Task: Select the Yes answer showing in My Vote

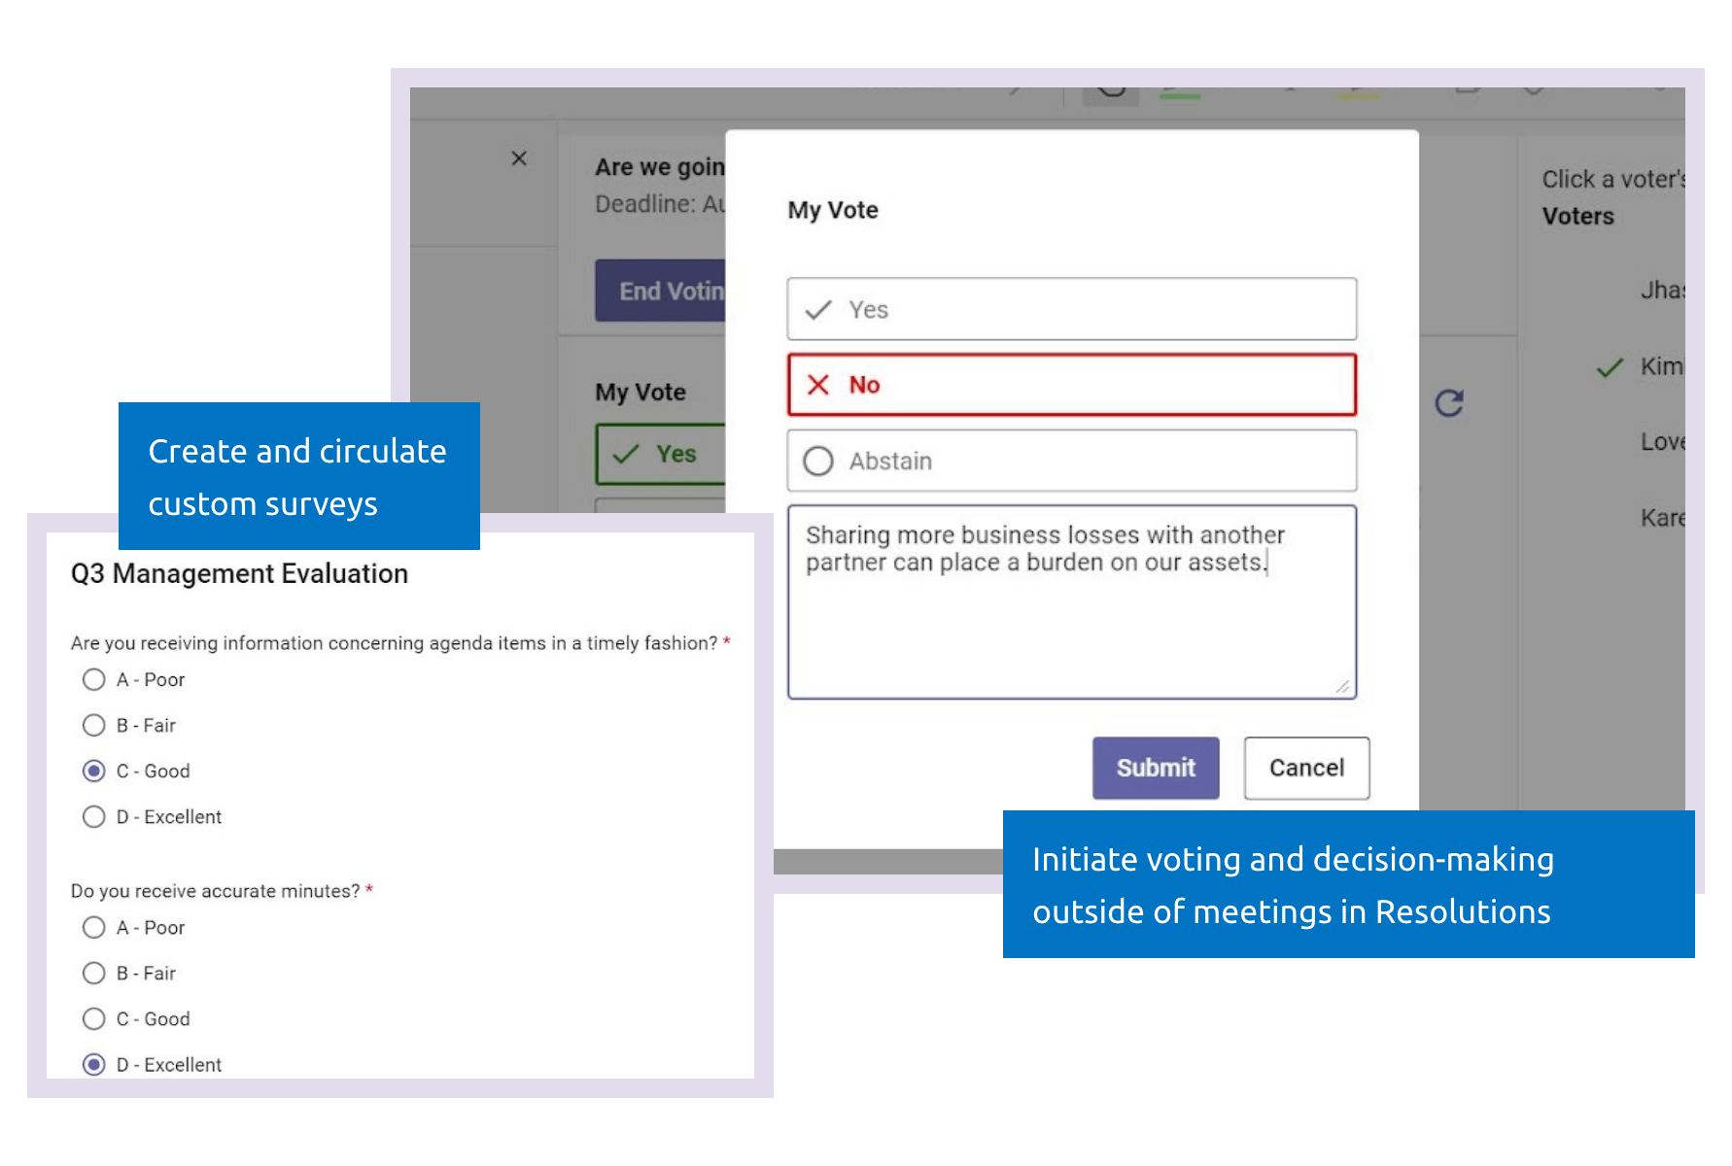Action: pos(1070,309)
